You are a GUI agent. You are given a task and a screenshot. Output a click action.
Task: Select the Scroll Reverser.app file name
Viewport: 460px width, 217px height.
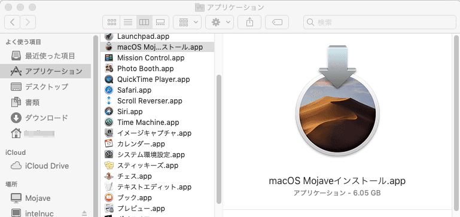coord(150,101)
